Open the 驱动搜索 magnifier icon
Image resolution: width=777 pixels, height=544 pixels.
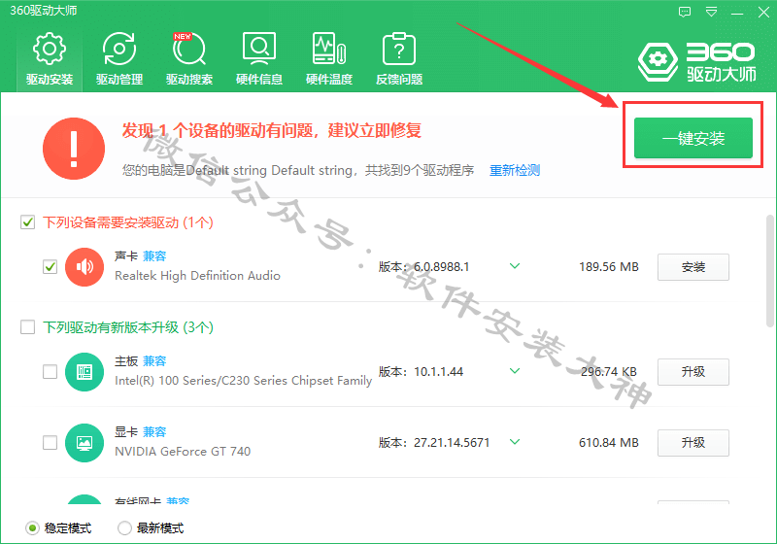pos(188,49)
